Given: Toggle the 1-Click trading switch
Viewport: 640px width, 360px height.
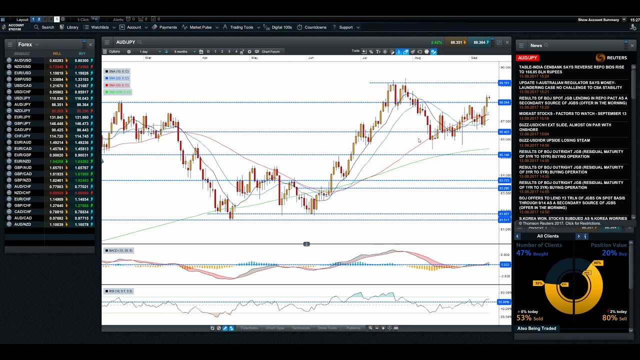Looking at the screenshot, I should pyautogui.click(x=95, y=19).
